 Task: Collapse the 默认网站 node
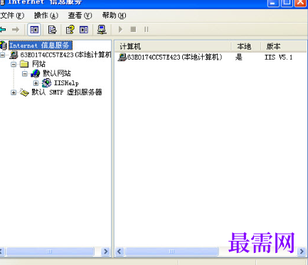tap(25, 74)
